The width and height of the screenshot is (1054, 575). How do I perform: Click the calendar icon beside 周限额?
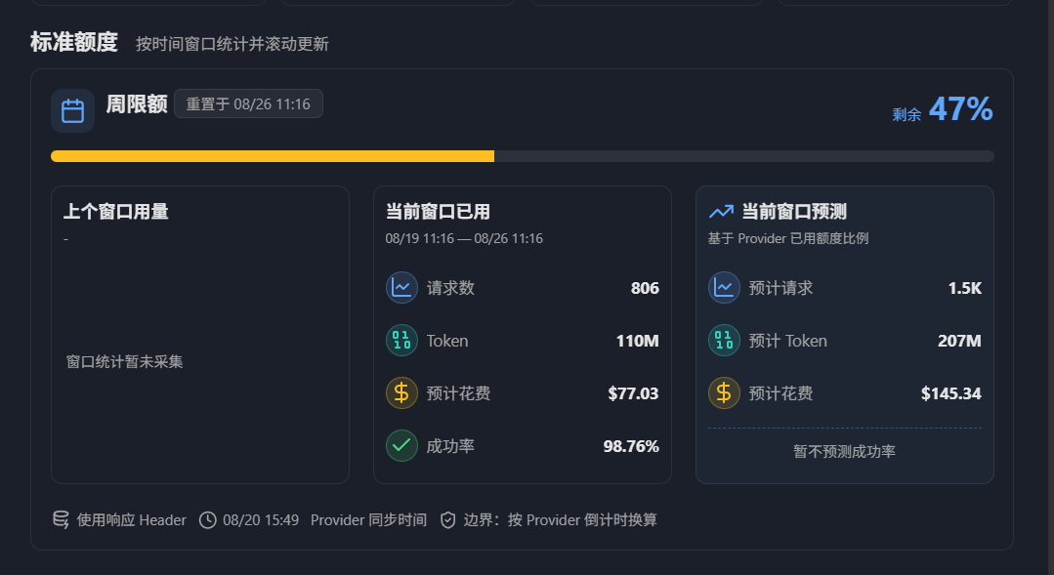72,111
